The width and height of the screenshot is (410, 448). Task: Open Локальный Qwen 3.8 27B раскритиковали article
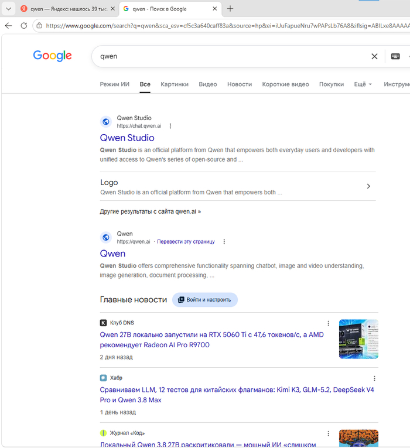point(208,444)
